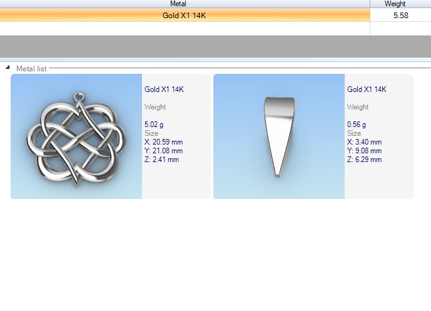Click the Metal list section label

tap(31, 68)
